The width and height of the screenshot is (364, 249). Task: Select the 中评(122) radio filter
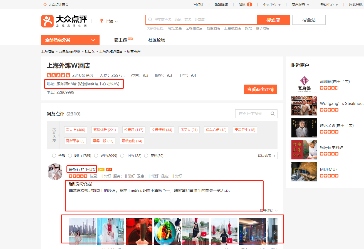122,156
